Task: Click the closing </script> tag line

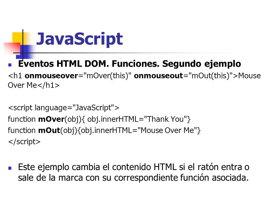Action: 24,142
